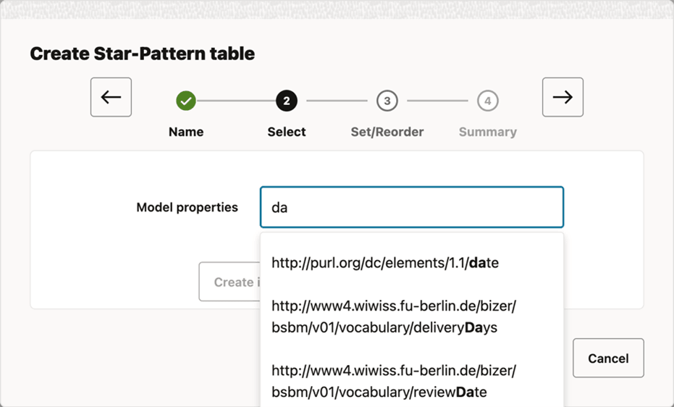Click the step 4 circle indicator
This screenshot has width=674, height=407.
488,101
